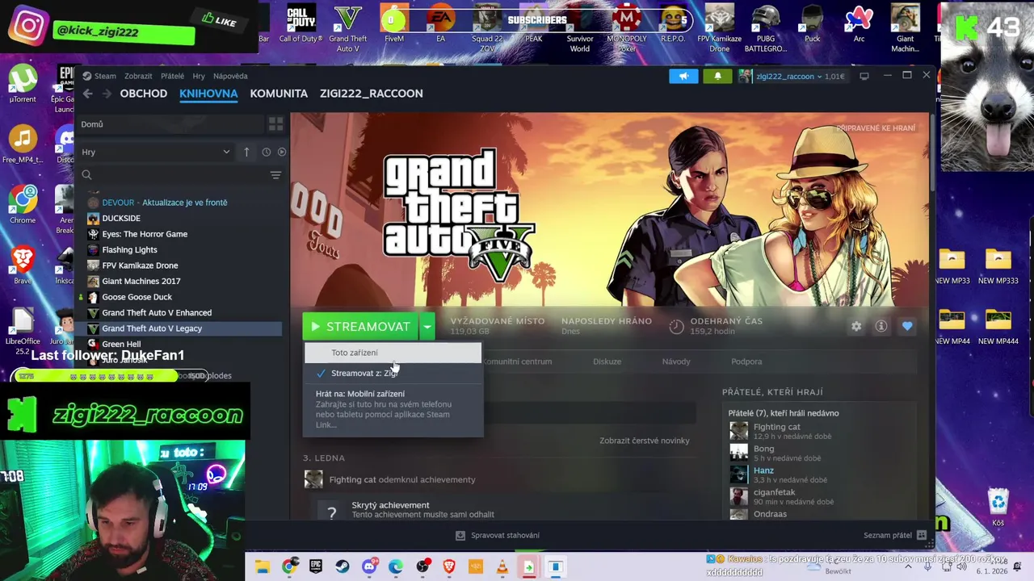Open the Zobrazit menu

(138, 76)
